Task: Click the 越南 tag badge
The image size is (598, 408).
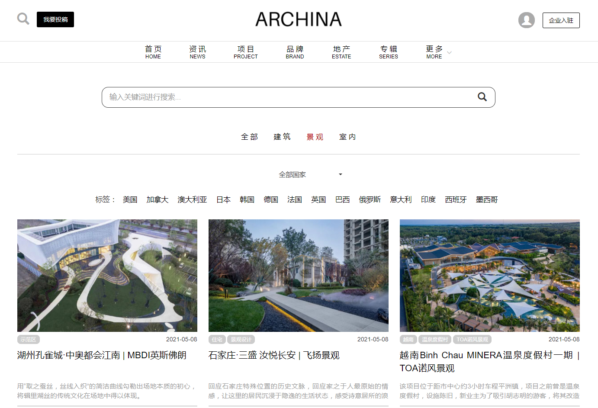Action: [x=408, y=340]
